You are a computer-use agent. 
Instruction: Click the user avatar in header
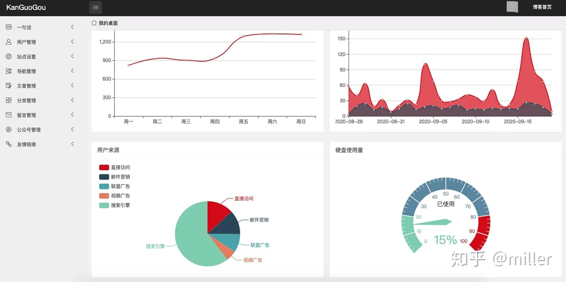(512, 7)
